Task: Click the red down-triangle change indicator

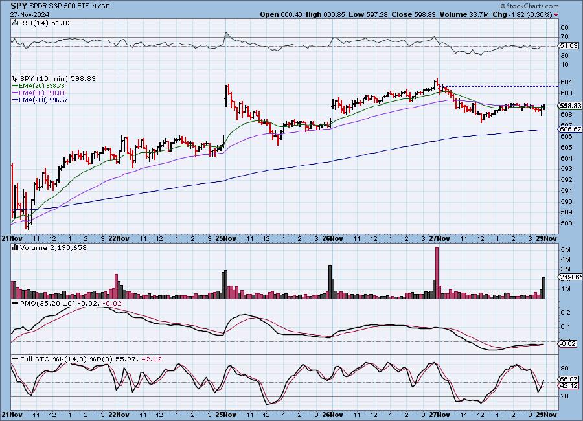Action: click(556, 15)
